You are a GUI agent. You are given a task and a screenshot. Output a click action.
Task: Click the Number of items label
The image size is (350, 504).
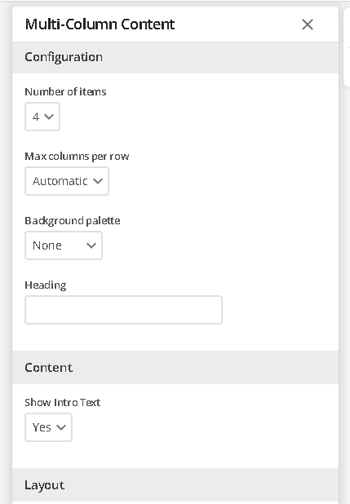[65, 92]
